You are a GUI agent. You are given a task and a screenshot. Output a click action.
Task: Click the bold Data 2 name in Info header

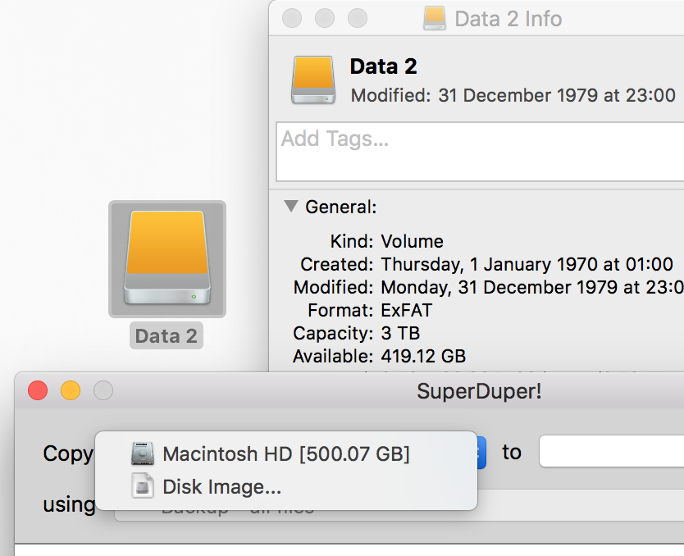(384, 66)
